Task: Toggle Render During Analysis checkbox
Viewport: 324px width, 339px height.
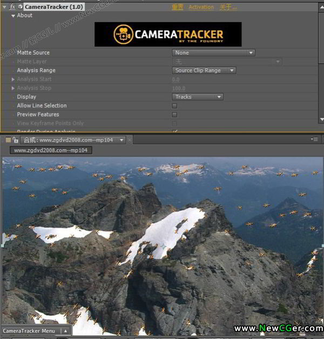Action: [x=174, y=131]
